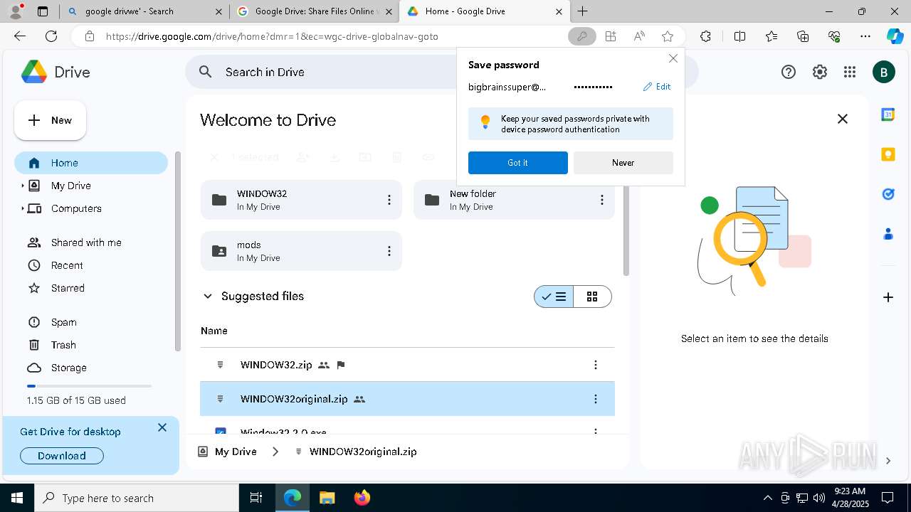Open Windows Start menu
The image size is (911, 512).
pos(17,498)
